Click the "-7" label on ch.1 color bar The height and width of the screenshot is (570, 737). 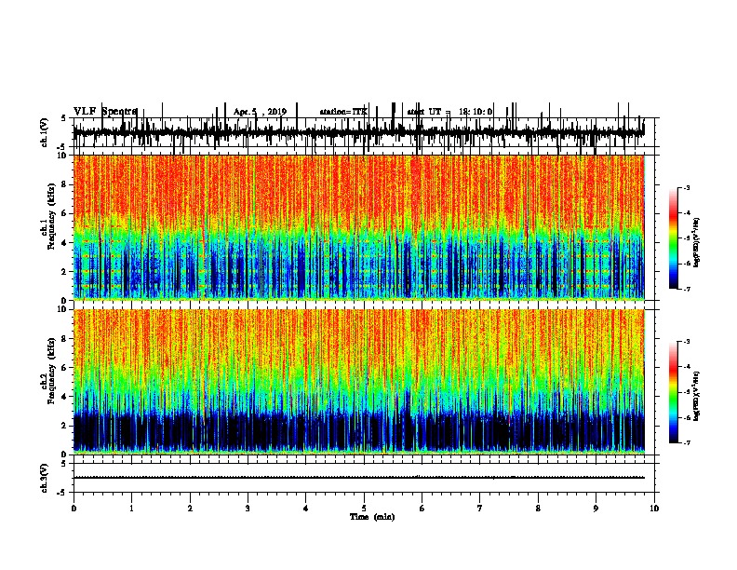[687, 289]
